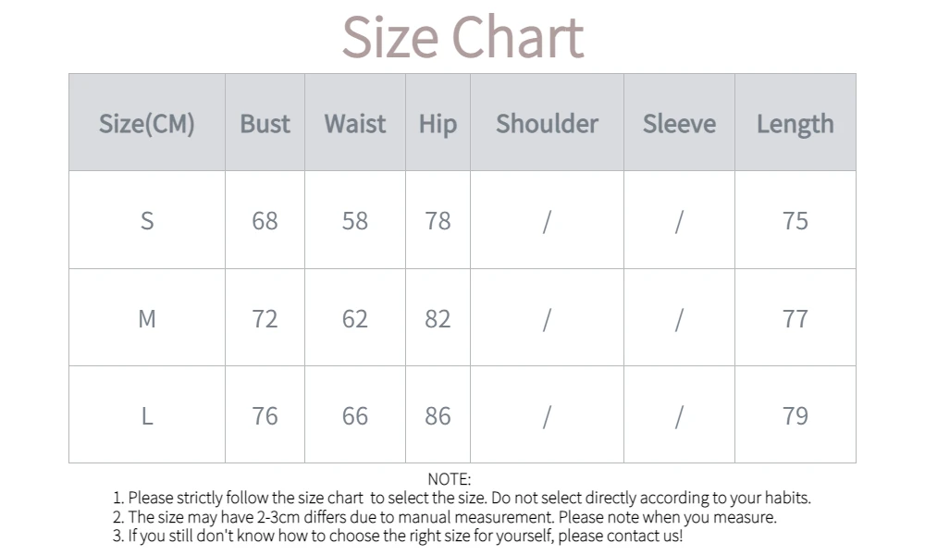Select length value 79 for size L

tap(795, 416)
